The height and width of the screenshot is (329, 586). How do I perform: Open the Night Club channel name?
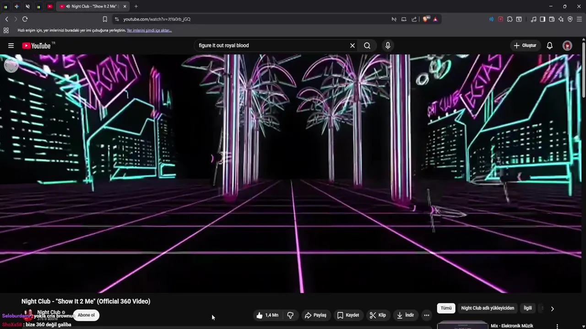[x=49, y=313]
